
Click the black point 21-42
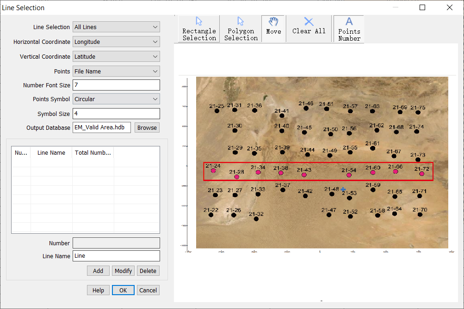pyautogui.click(x=305, y=196)
